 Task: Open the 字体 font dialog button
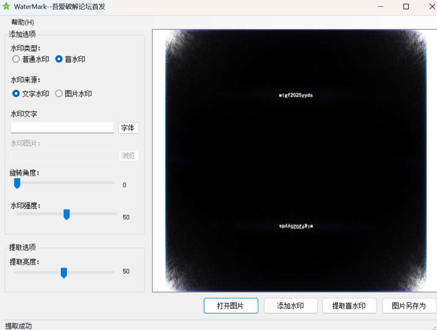(128, 128)
